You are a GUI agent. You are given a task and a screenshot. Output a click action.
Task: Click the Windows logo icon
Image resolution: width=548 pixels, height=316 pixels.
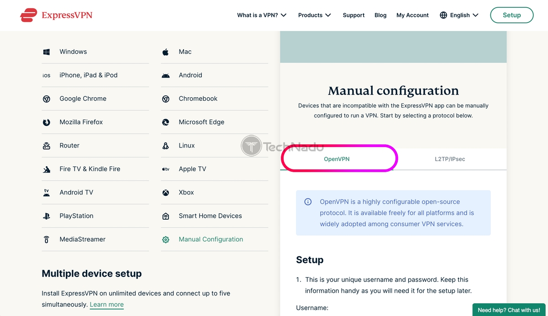click(47, 52)
